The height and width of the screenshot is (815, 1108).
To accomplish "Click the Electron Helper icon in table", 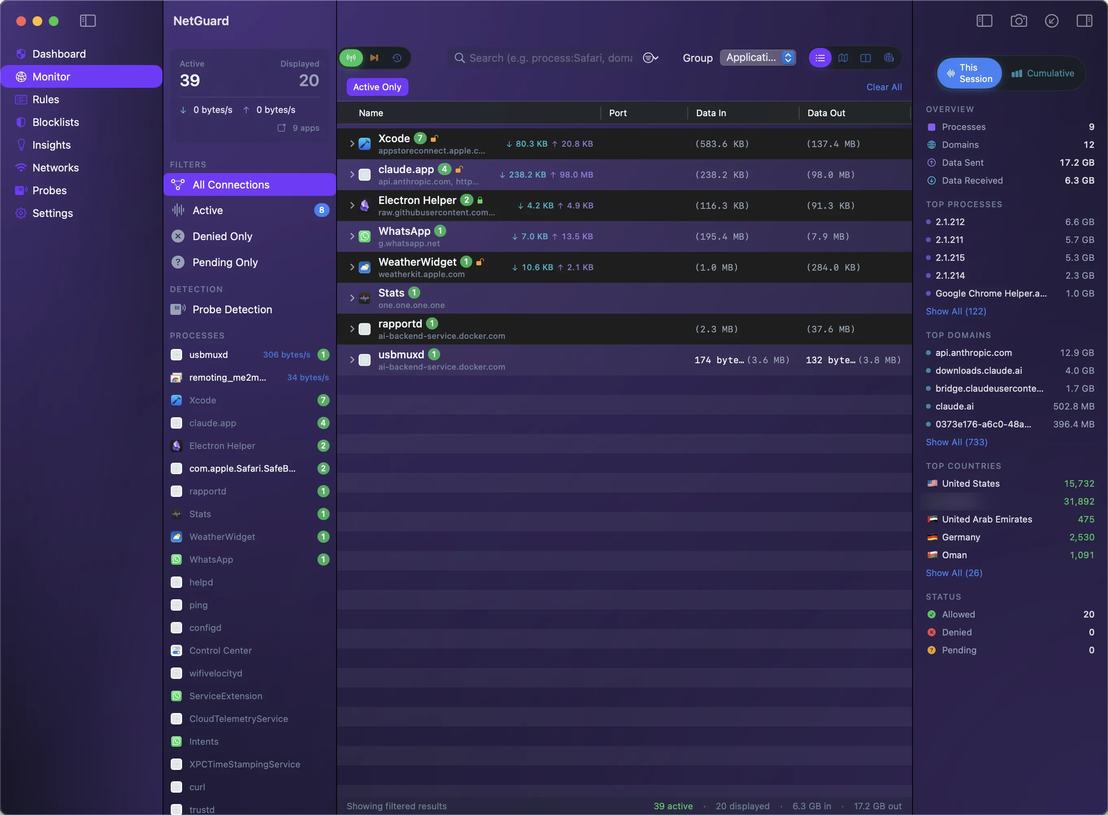I will click(364, 206).
